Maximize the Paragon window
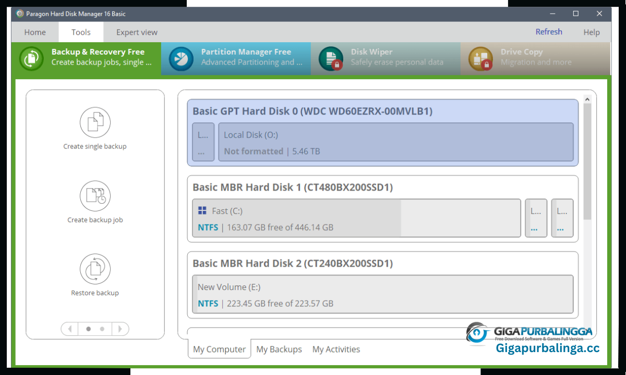626x375 pixels. [x=576, y=14]
